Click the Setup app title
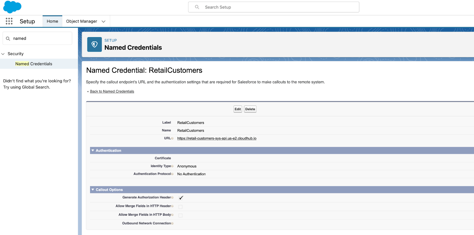474x235 pixels. [x=27, y=21]
